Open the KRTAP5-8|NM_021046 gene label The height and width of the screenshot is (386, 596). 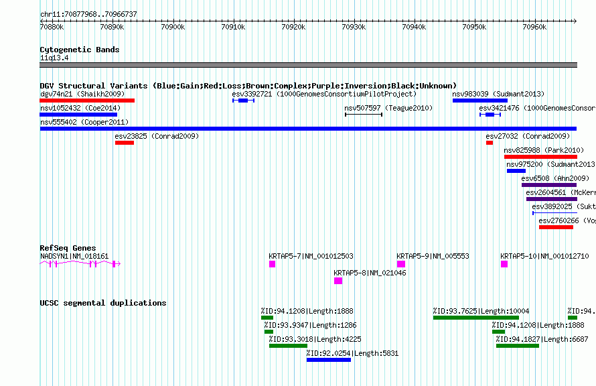[370, 273]
